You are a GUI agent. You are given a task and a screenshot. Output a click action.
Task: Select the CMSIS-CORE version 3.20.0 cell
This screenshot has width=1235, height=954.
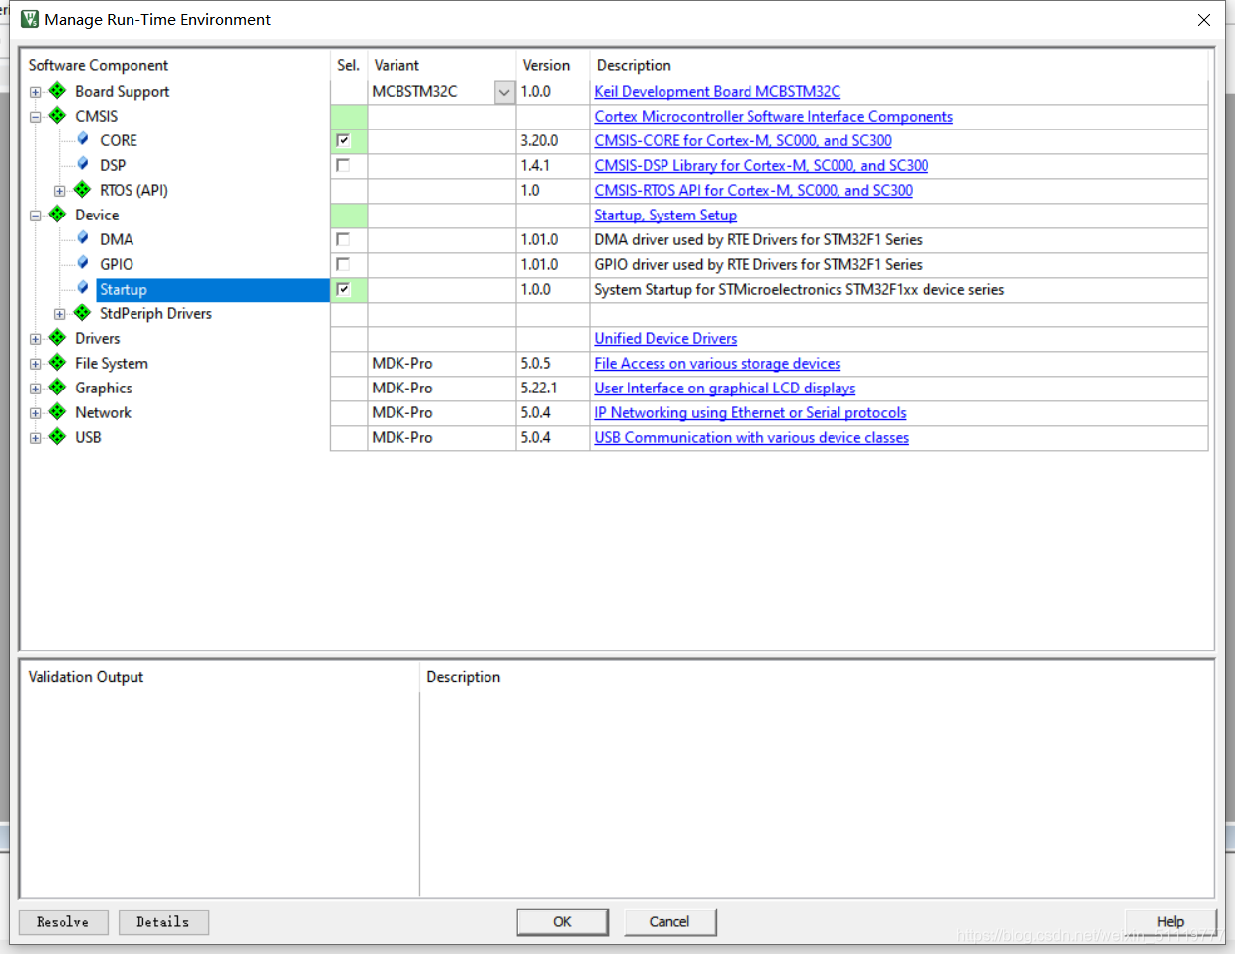point(553,140)
